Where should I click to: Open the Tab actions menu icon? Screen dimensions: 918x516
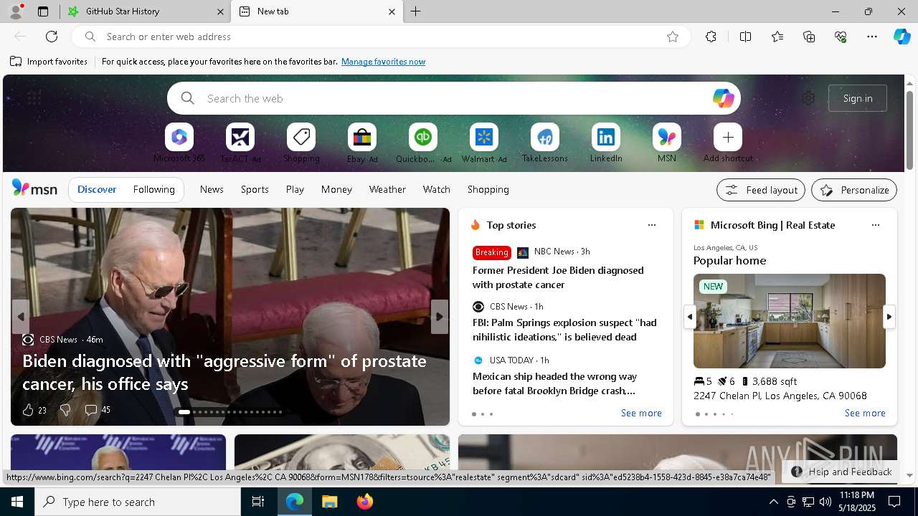(43, 11)
